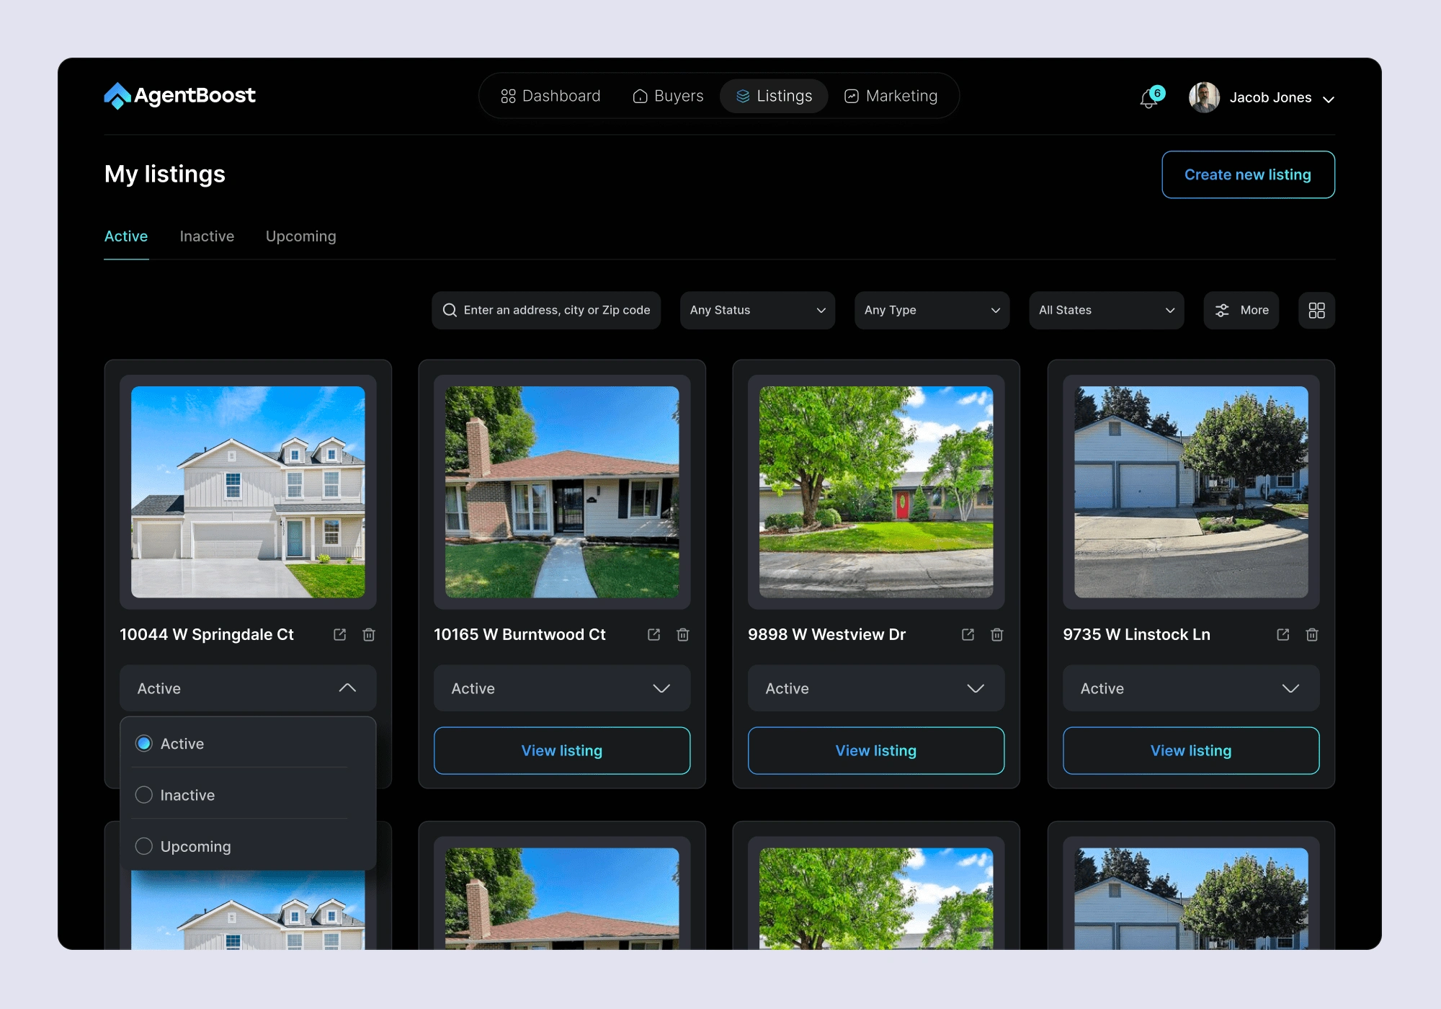Go to Buyers in navigation
The height and width of the screenshot is (1009, 1441).
(668, 96)
